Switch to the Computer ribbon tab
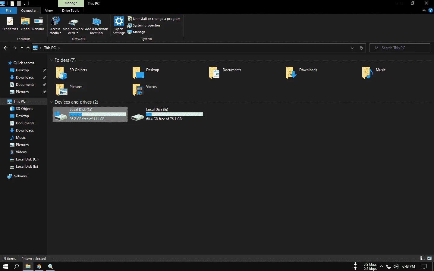 [29, 11]
